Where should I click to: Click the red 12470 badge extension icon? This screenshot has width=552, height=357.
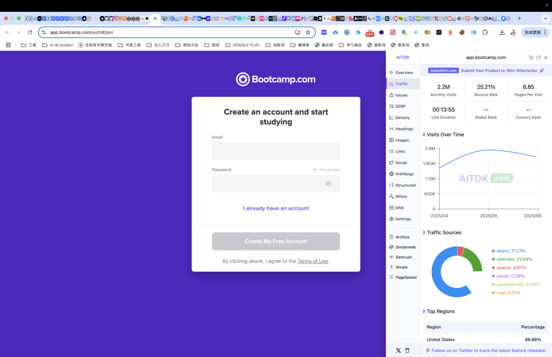coord(370,33)
